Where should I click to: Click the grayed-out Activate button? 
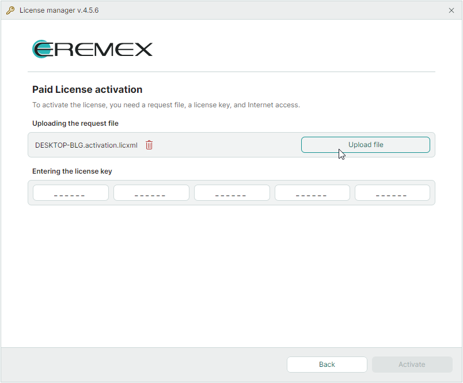click(x=412, y=365)
